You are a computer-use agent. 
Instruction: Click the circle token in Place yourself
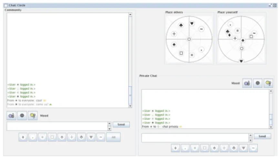pyautogui.click(x=242, y=48)
